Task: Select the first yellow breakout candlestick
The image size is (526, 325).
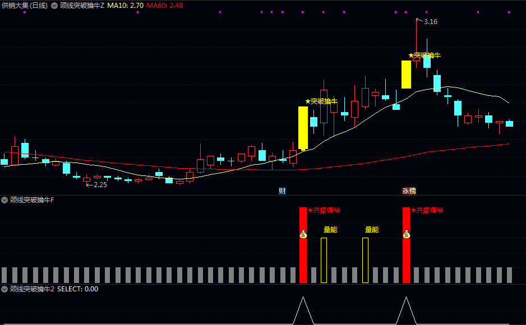Action: pos(303,128)
